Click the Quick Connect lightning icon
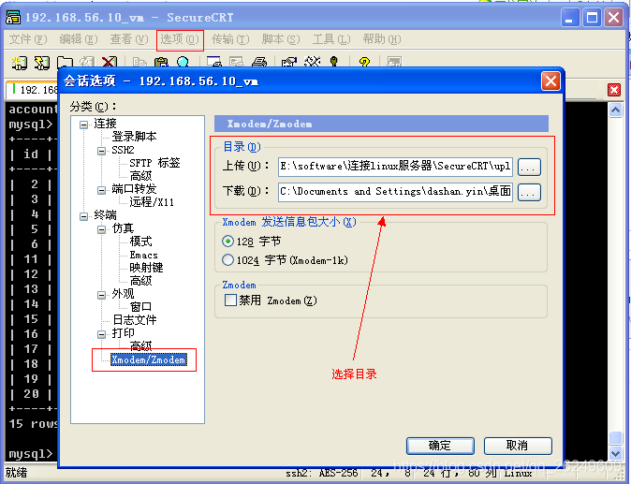Viewport: 631px width, 484px height. 42,63
